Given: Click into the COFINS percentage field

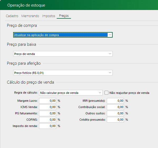Looking at the screenshot, I should coord(47,120).
